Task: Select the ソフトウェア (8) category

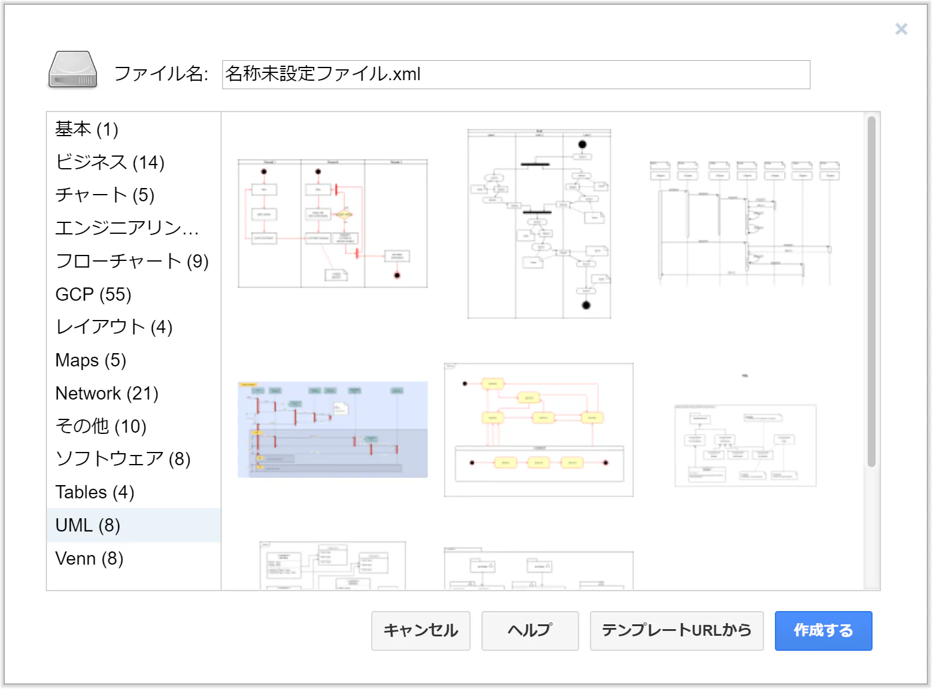Action: pyautogui.click(x=134, y=459)
